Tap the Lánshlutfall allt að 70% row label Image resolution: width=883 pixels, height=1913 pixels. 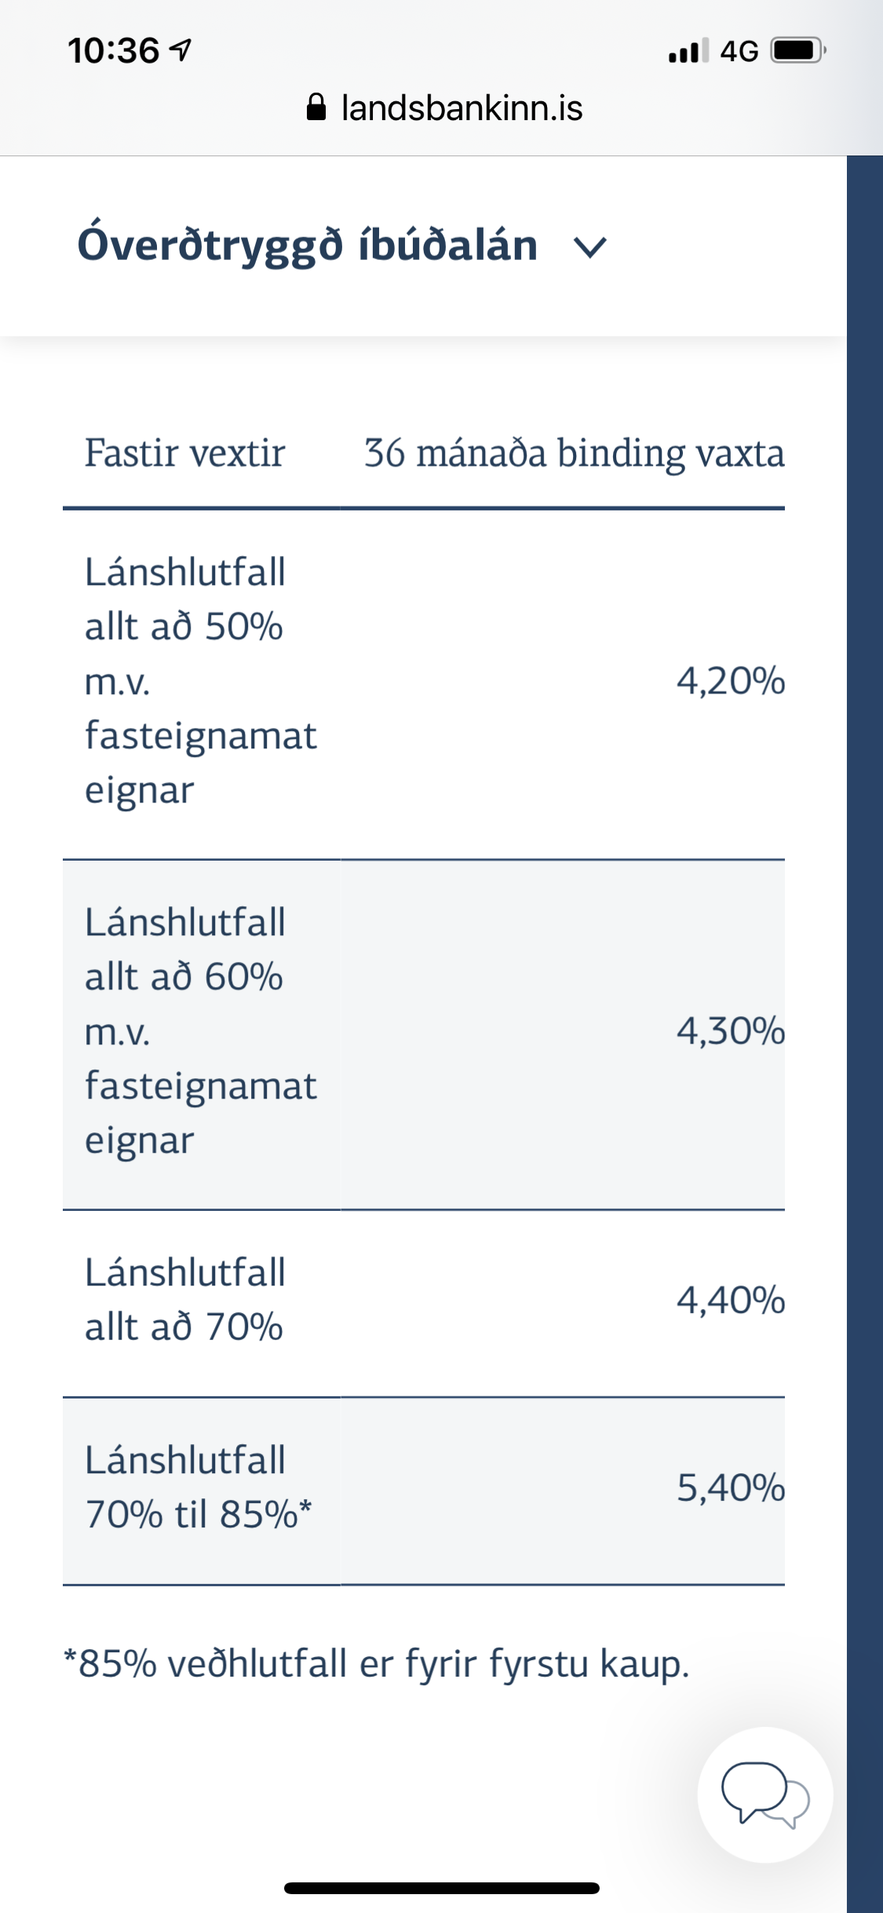[x=184, y=1300]
